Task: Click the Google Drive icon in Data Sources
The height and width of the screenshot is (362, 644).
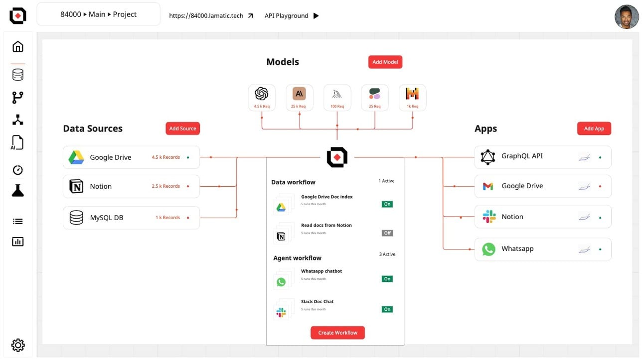Action: tap(76, 157)
